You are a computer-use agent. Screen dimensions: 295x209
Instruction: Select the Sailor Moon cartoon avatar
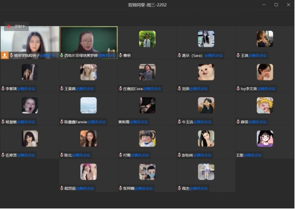tap(265, 105)
